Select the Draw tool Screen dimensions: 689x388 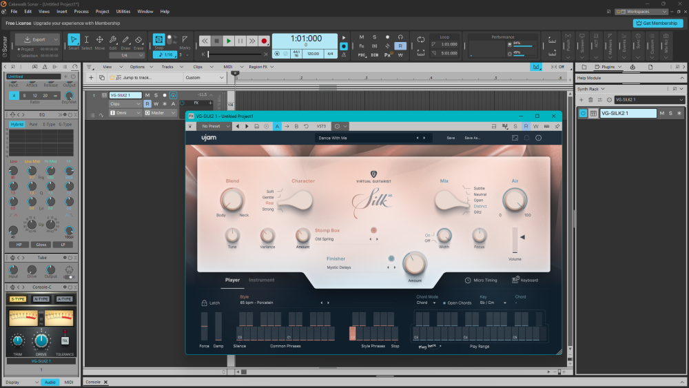pos(125,40)
